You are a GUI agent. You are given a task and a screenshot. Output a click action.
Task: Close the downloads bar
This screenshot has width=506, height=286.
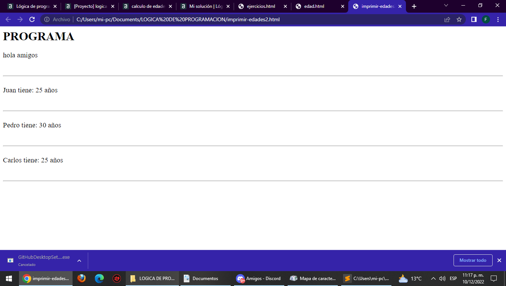tap(499, 260)
